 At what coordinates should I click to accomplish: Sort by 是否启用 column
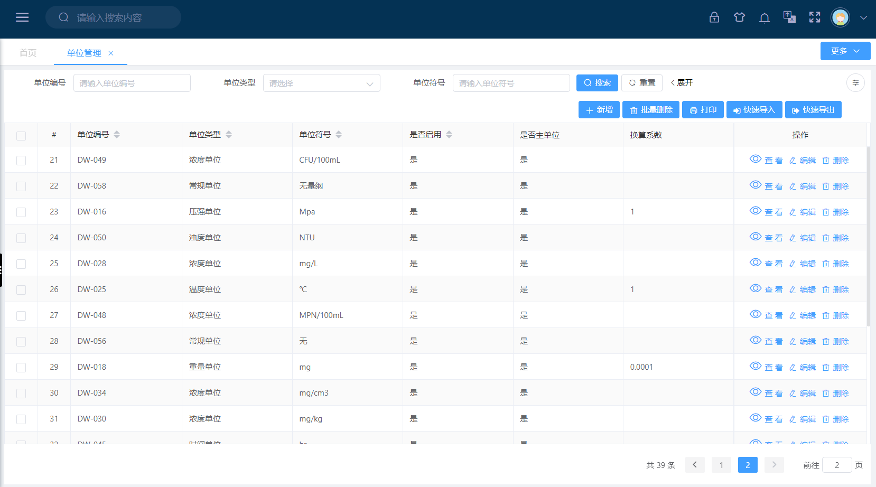tap(449, 135)
